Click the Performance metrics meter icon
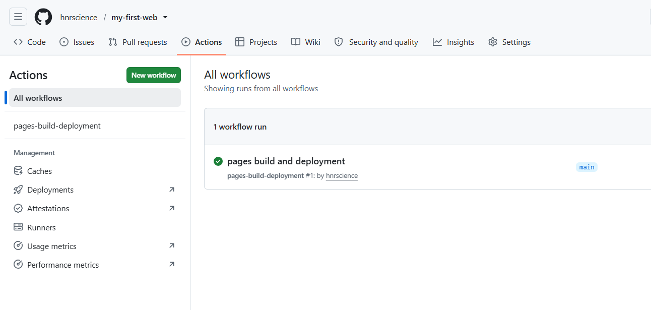This screenshot has width=651, height=310. [x=18, y=265]
